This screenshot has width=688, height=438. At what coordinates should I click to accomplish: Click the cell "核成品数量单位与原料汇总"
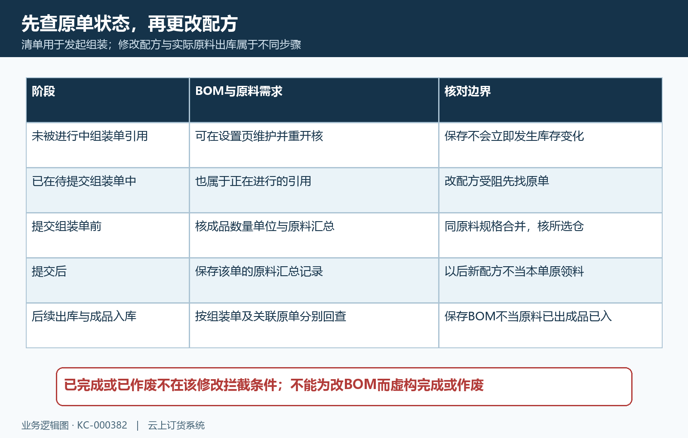coord(314,235)
